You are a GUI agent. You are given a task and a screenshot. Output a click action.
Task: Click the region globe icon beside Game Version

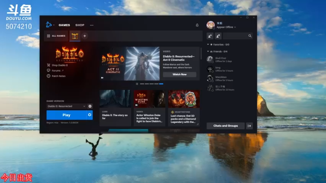90,106
